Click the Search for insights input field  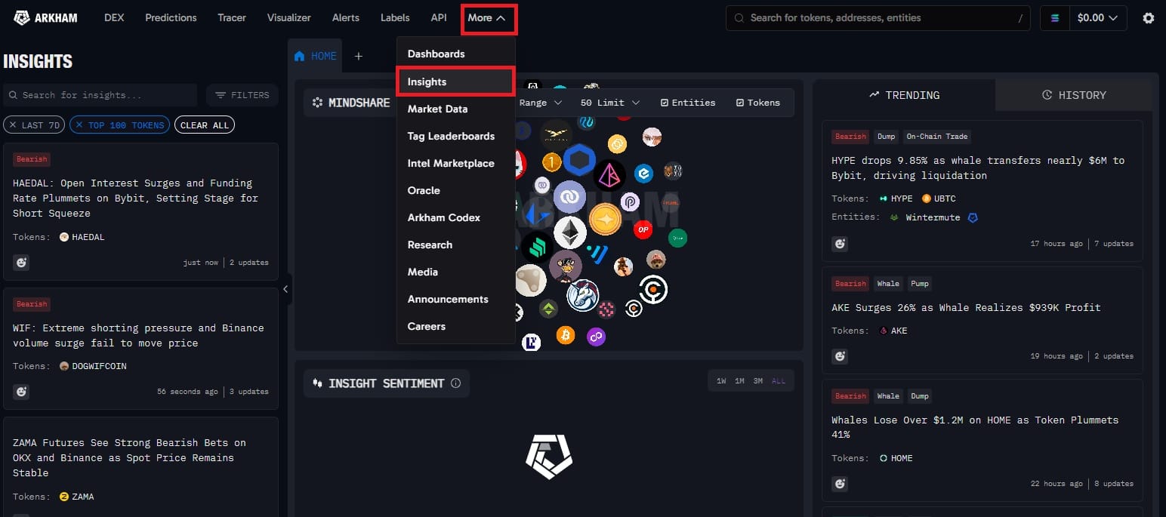[100, 95]
